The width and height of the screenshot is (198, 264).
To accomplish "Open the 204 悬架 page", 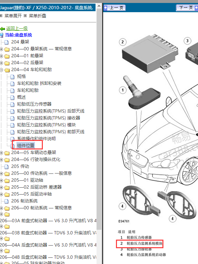I will click(20, 42).
